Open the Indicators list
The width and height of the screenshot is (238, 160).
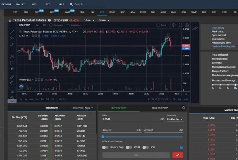point(74,25)
